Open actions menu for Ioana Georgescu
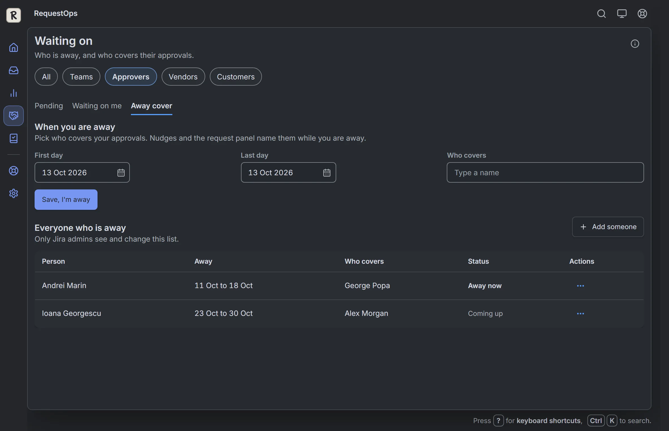Viewport: 669px width, 431px height. coord(580,314)
